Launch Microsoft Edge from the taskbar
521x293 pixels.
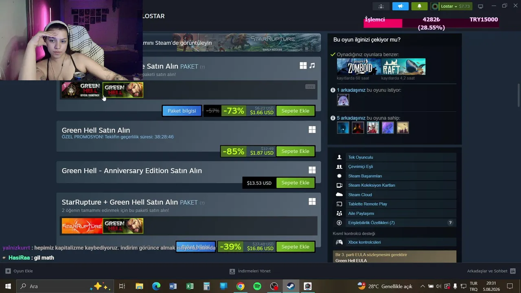(x=156, y=286)
